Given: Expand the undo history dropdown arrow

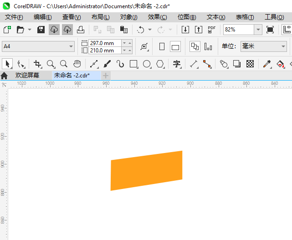Looking at the screenshot, I should [x=150, y=30].
